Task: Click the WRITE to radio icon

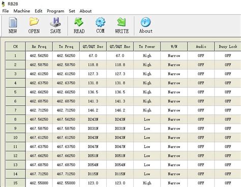Action: tap(122, 25)
